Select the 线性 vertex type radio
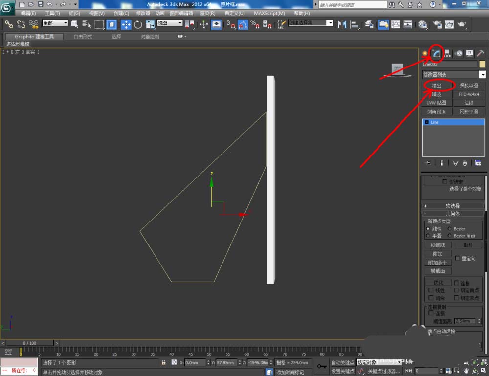Viewport: 489px width, 376px height. [428, 229]
